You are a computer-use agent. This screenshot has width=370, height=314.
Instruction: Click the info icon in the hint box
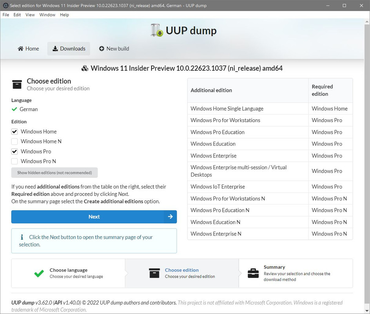tap(22, 237)
